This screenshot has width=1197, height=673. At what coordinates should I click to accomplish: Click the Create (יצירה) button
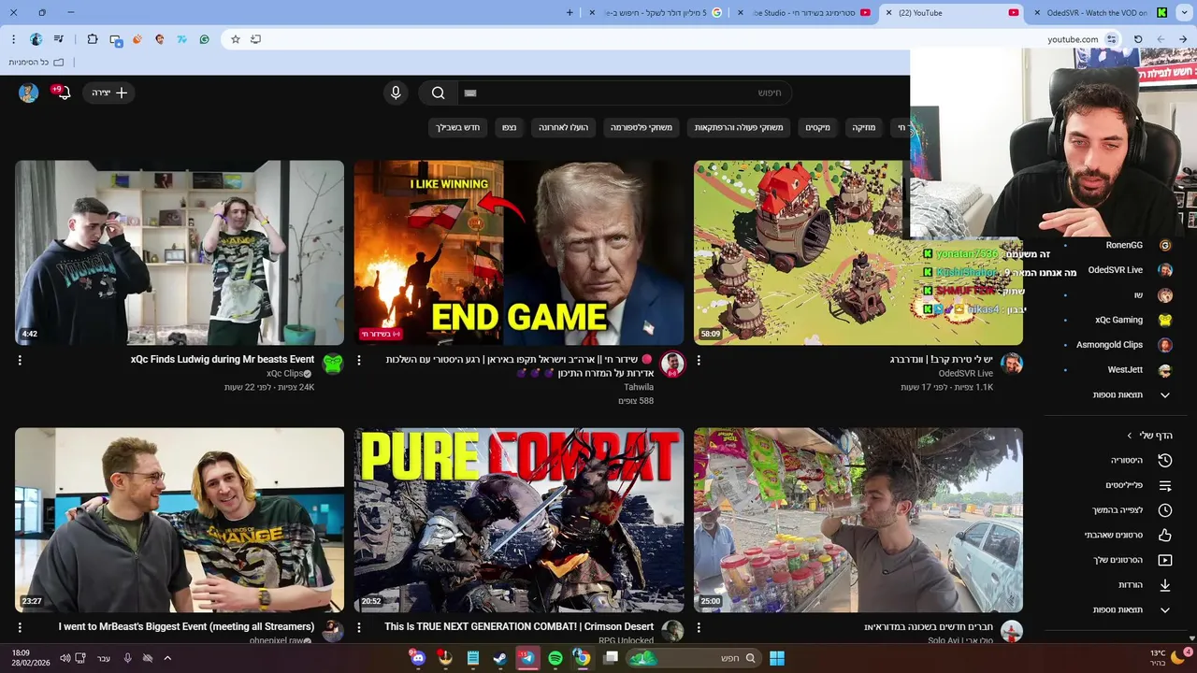(109, 93)
